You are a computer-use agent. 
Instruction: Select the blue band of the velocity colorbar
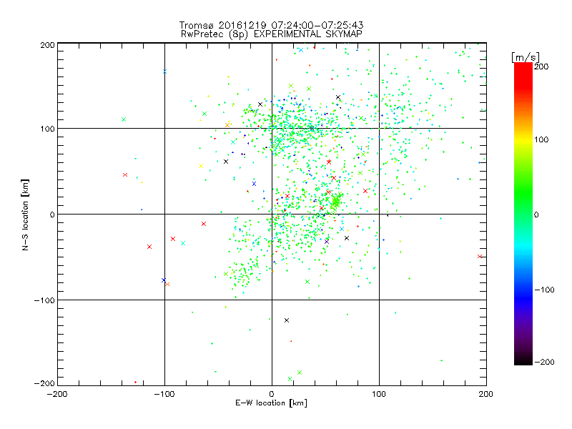(523, 297)
